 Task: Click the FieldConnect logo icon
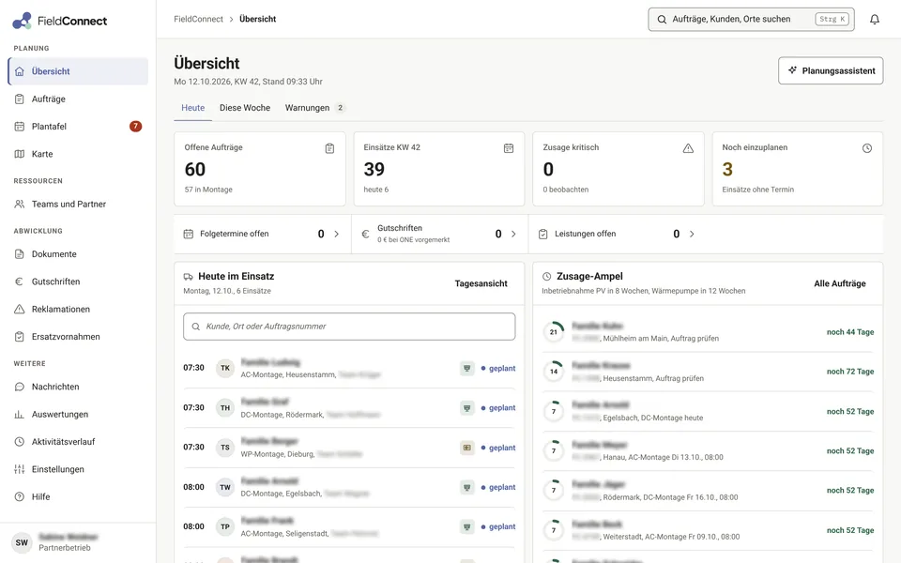coord(22,21)
